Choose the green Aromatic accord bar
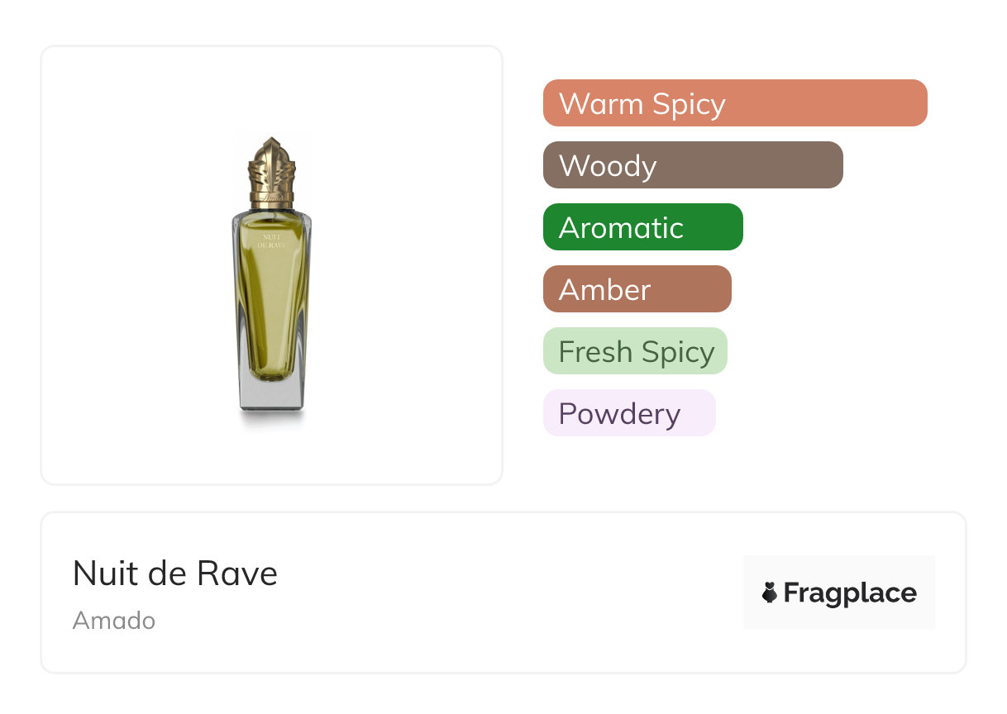 [642, 227]
